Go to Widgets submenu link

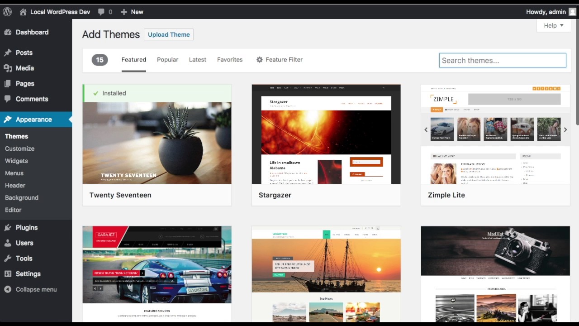[16, 161]
